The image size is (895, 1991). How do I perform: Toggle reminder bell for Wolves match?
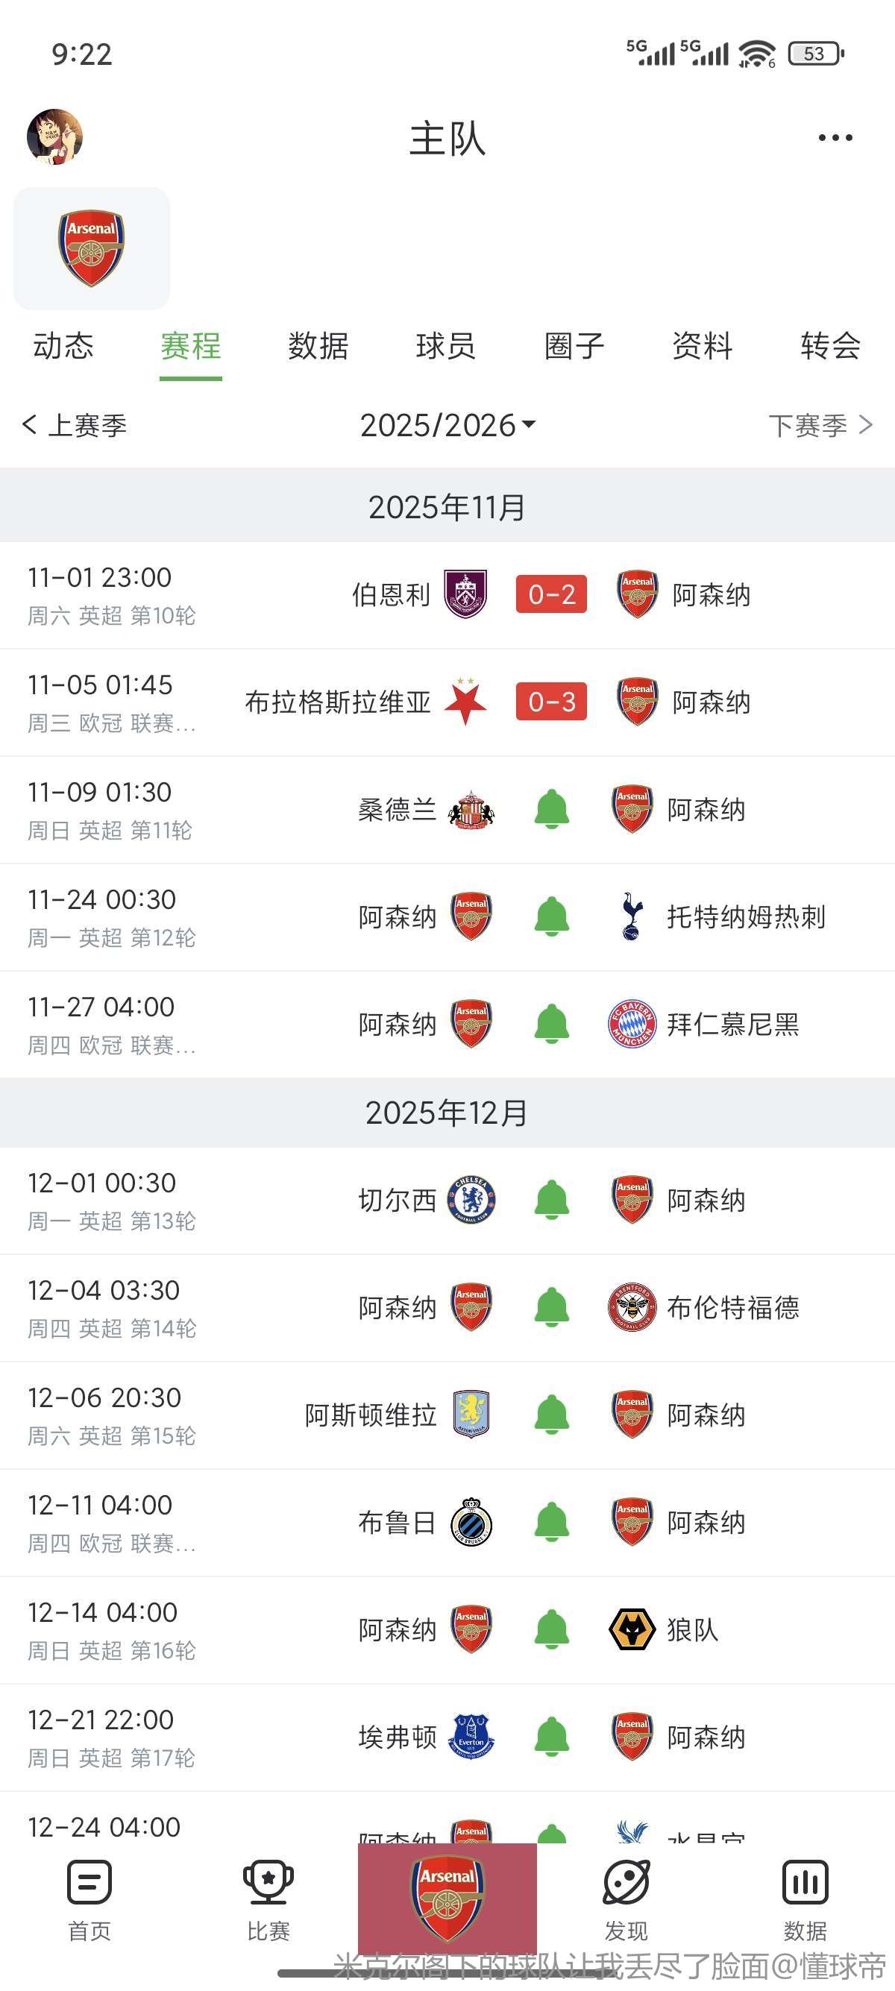(x=552, y=1629)
